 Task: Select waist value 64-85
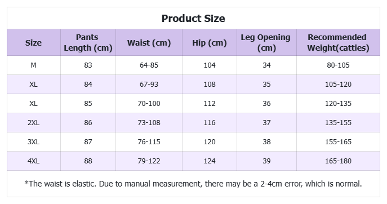(x=149, y=65)
